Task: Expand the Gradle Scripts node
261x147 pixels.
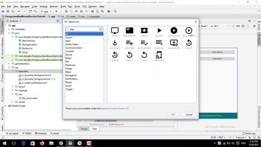Action: coord(6,106)
